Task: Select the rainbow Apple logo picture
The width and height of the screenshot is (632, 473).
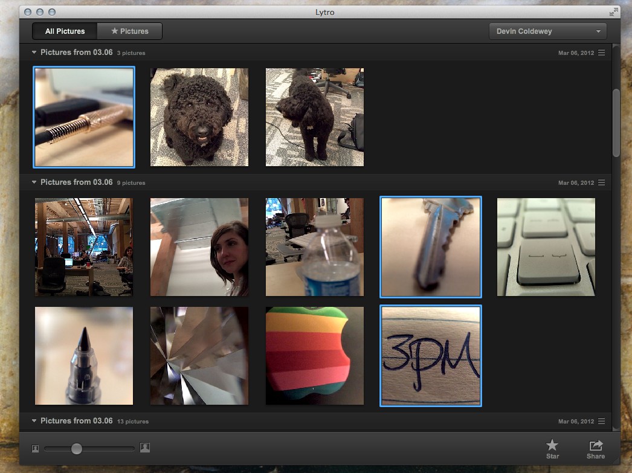Action: [x=315, y=356]
